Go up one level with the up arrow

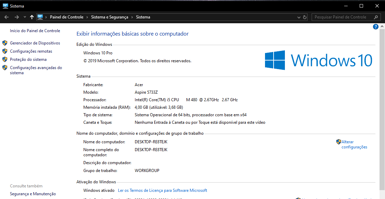(x=32, y=17)
